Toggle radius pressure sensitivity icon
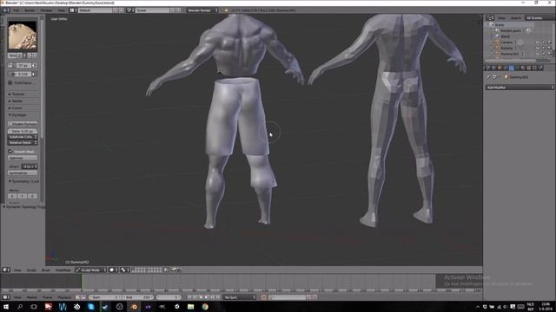 pyautogui.click(x=34, y=66)
